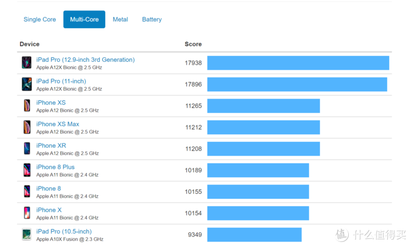Click "Apple A12X Bionic @ 2.5 GHz" under iPad Pro (11-inch)
This screenshot has width=409, height=245.
tap(69, 89)
